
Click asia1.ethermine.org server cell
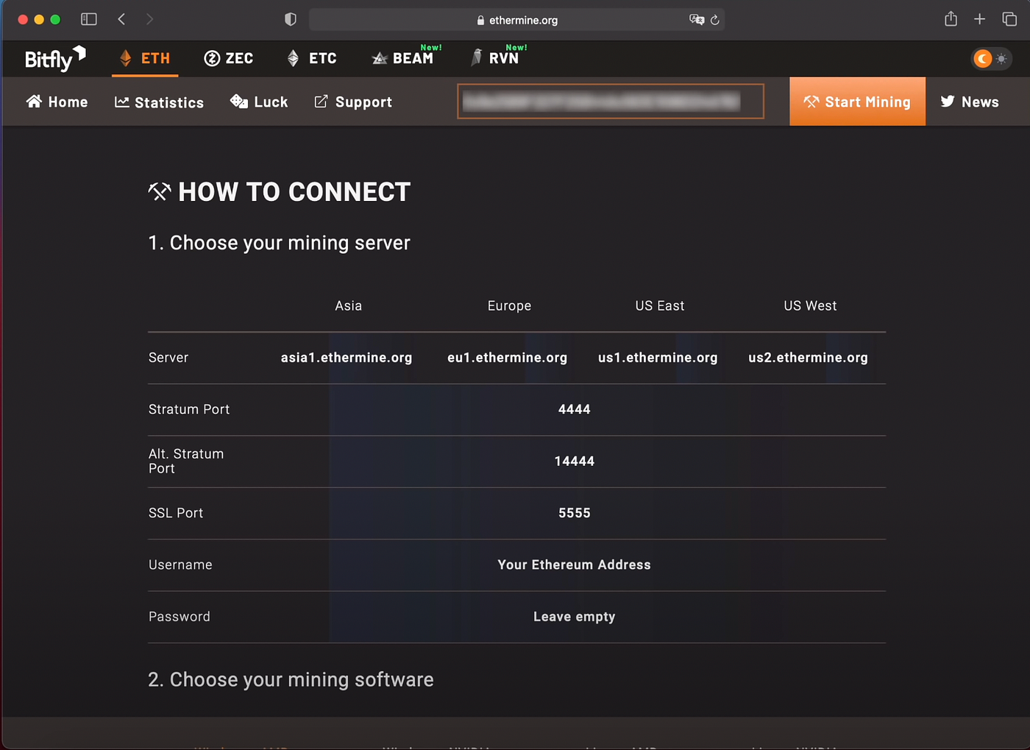[x=347, y=358]
